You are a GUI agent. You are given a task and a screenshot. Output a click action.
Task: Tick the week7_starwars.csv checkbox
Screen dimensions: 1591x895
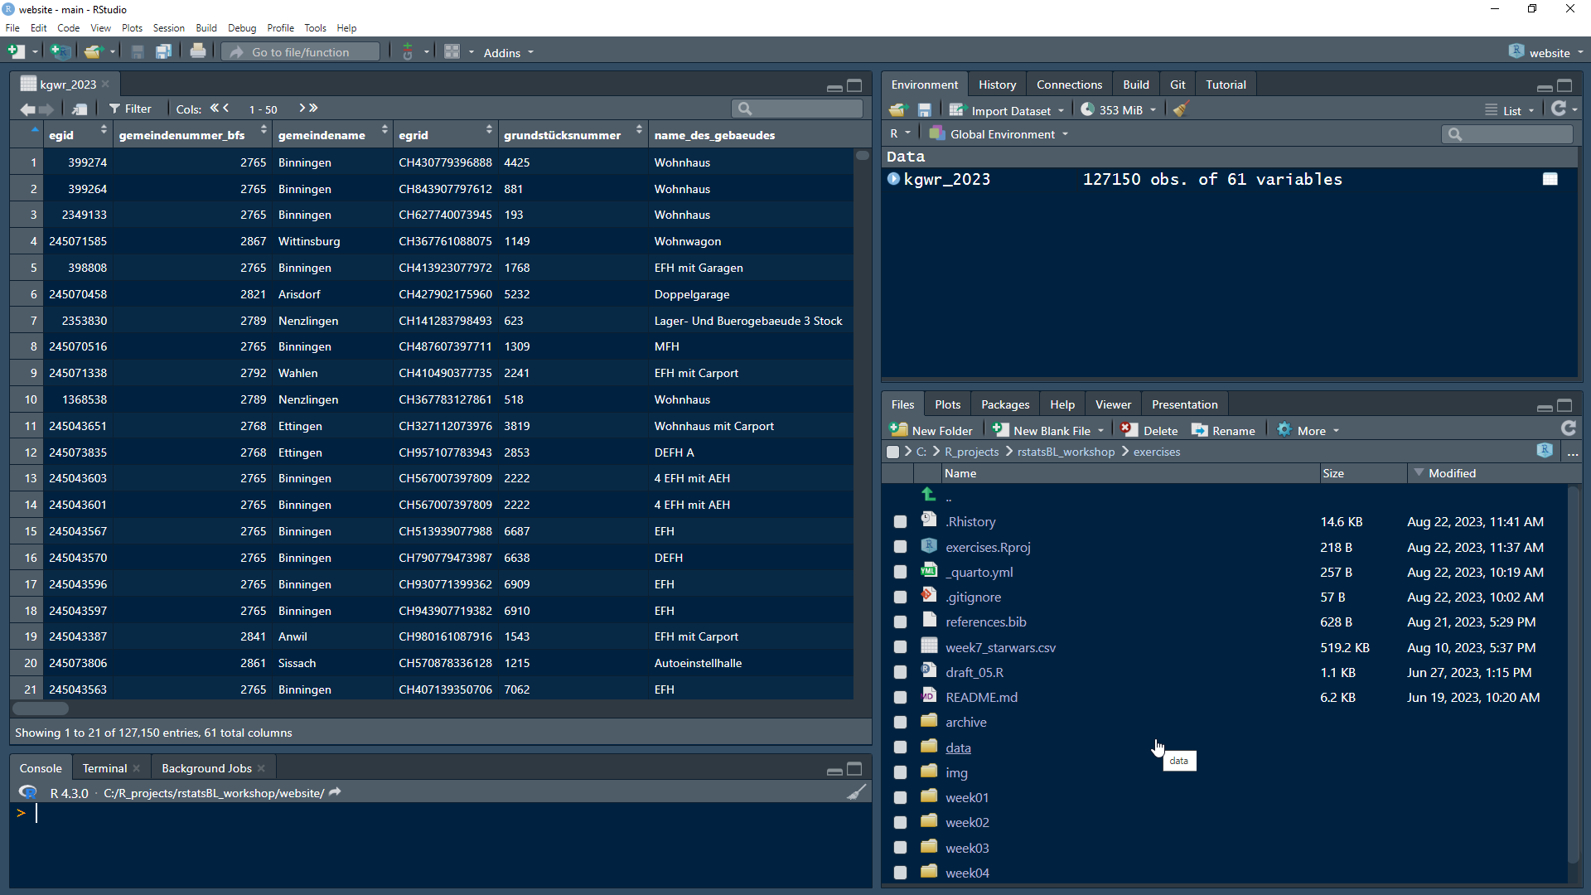900,647
